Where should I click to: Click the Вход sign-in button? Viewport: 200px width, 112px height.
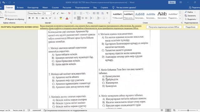pos(172,2)
